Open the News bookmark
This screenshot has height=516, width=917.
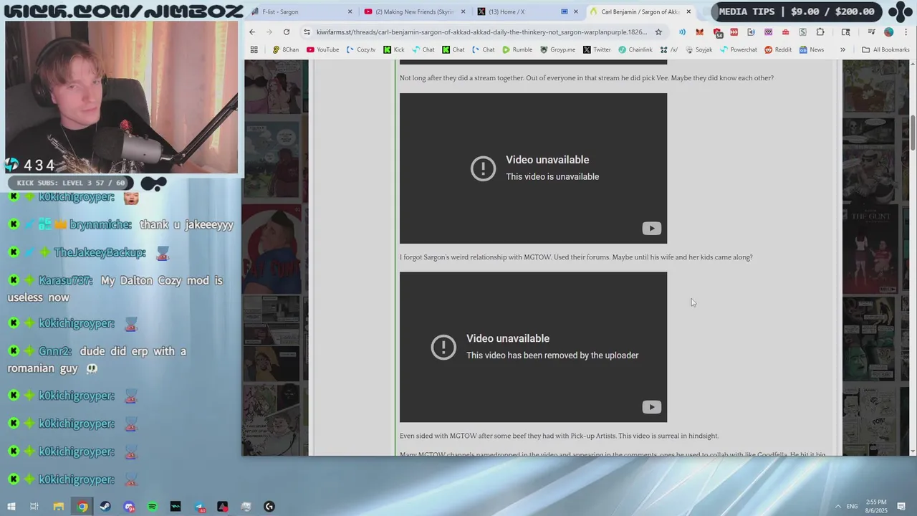tap(812, 49)
